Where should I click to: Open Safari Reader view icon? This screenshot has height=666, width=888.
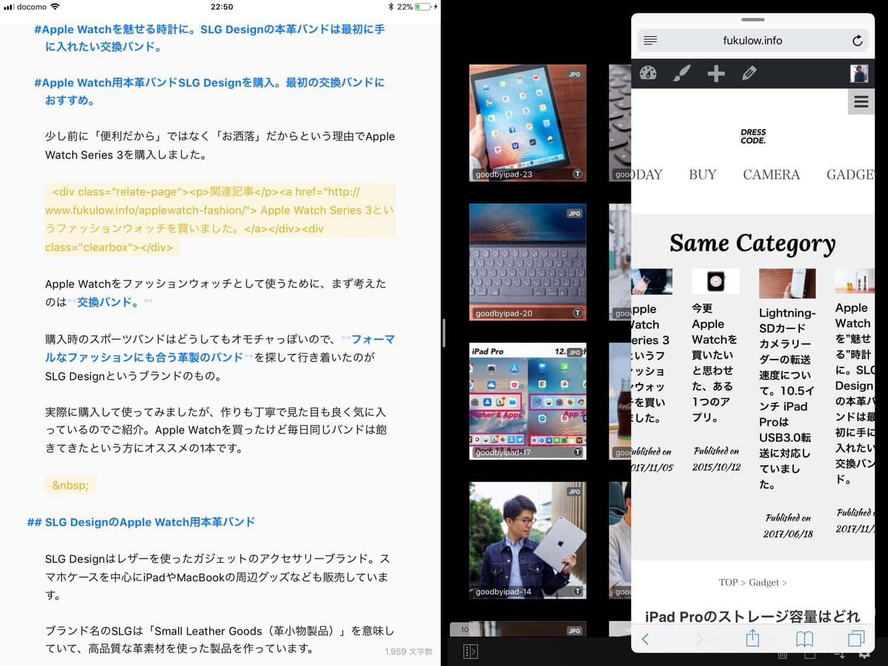point(651,41)
